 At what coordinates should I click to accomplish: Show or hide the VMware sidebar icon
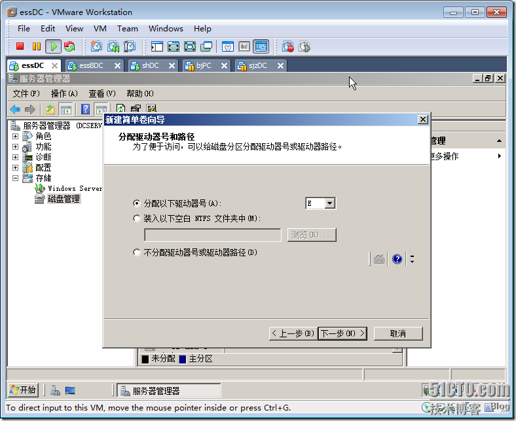point(157,46)
